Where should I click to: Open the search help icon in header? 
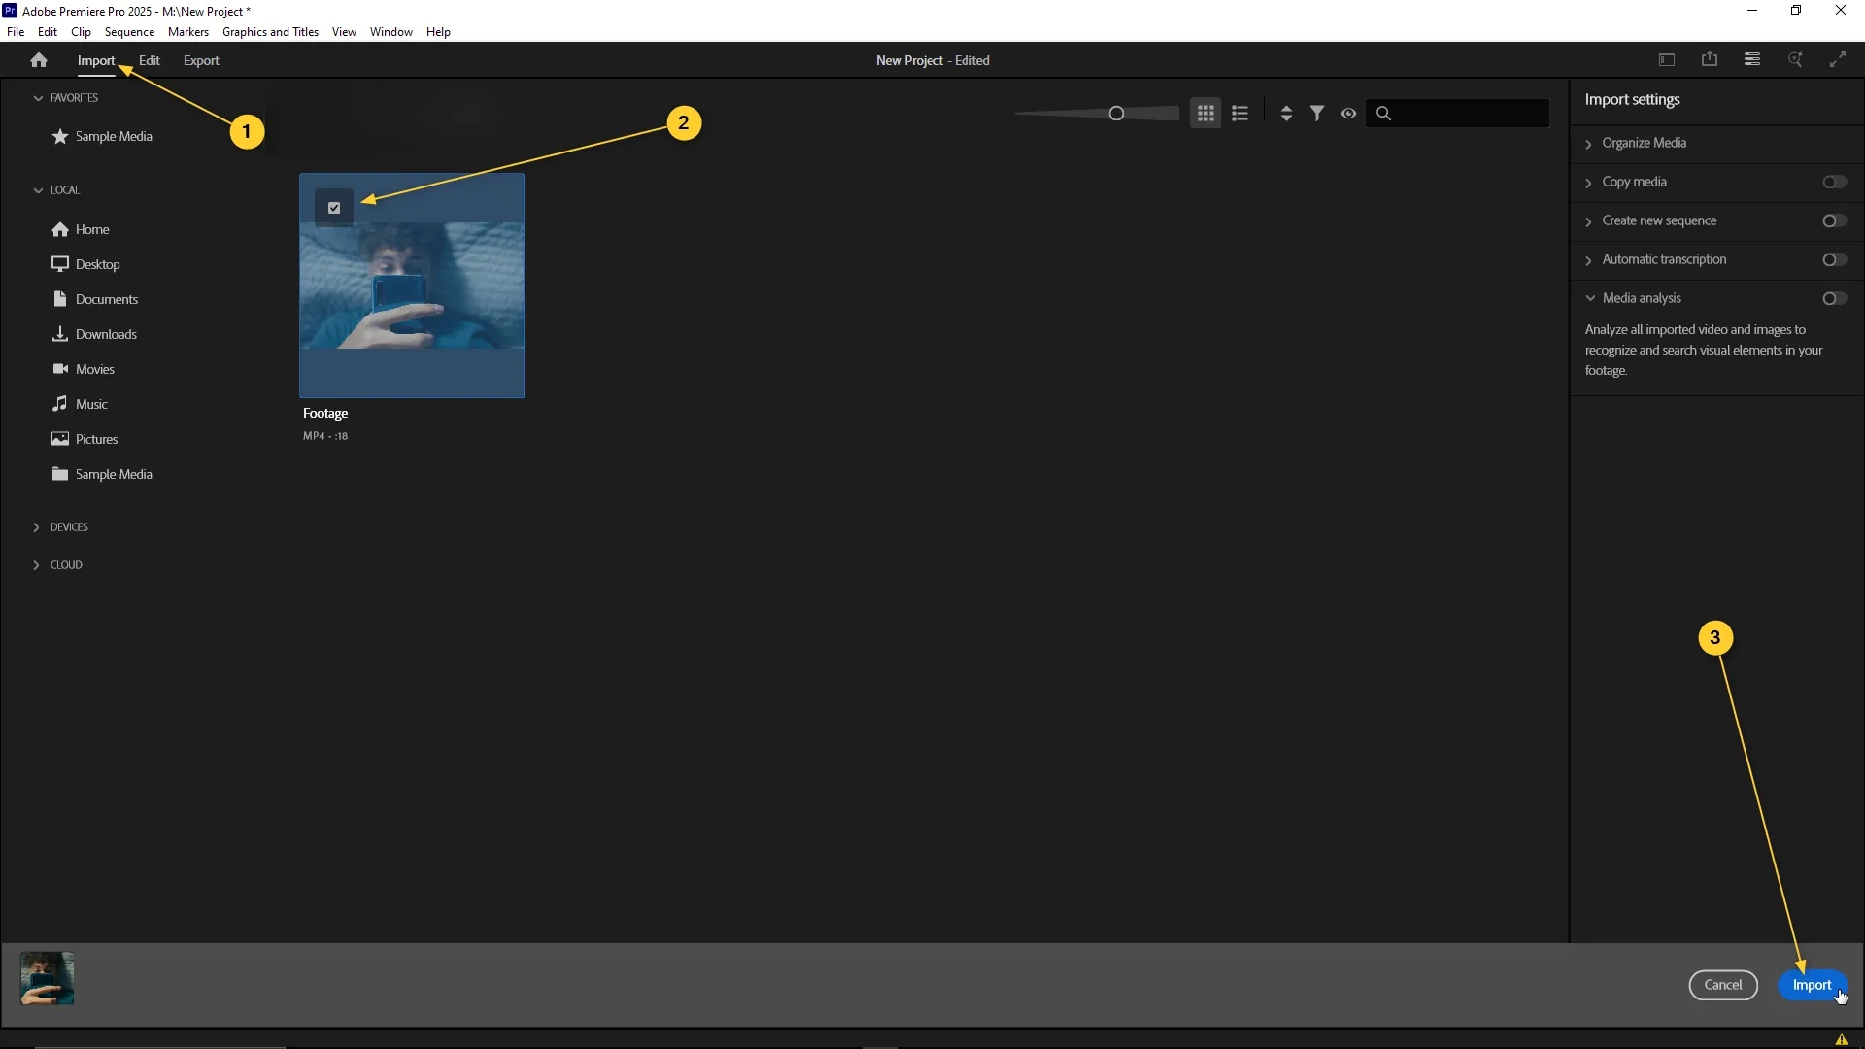1795,59
